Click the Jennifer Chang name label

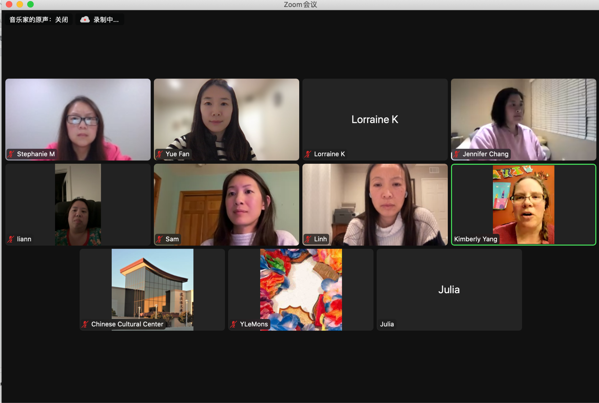point(485,154)
